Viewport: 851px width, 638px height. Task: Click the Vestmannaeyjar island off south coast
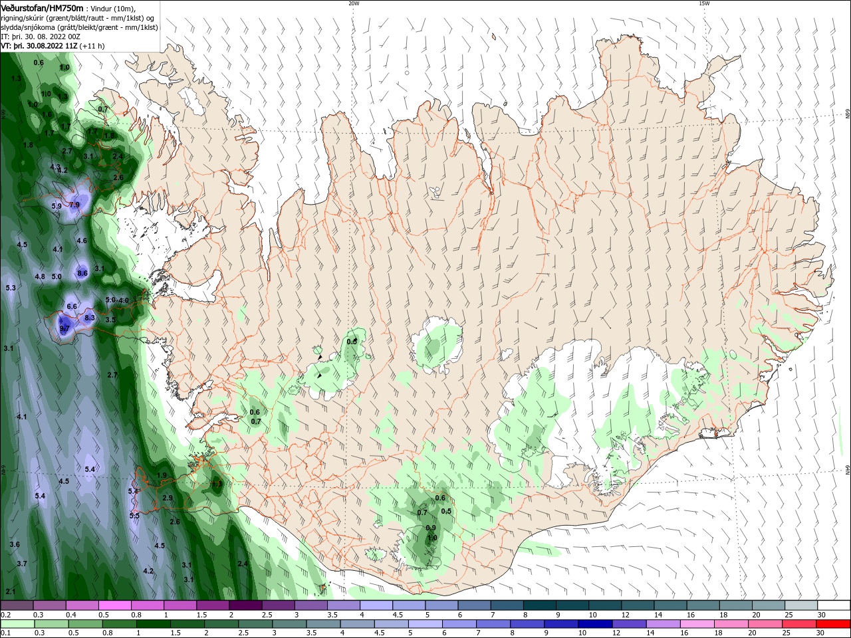(324, 589)
